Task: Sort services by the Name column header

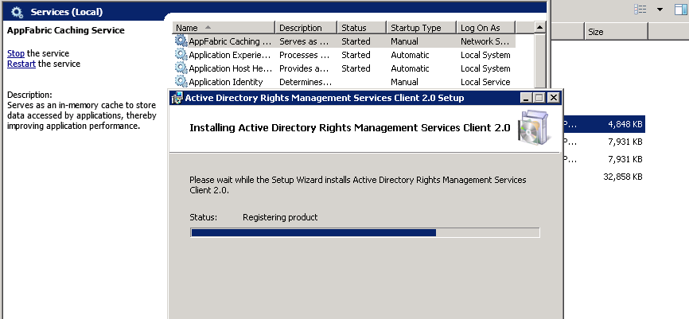Action: click(224, 28)
